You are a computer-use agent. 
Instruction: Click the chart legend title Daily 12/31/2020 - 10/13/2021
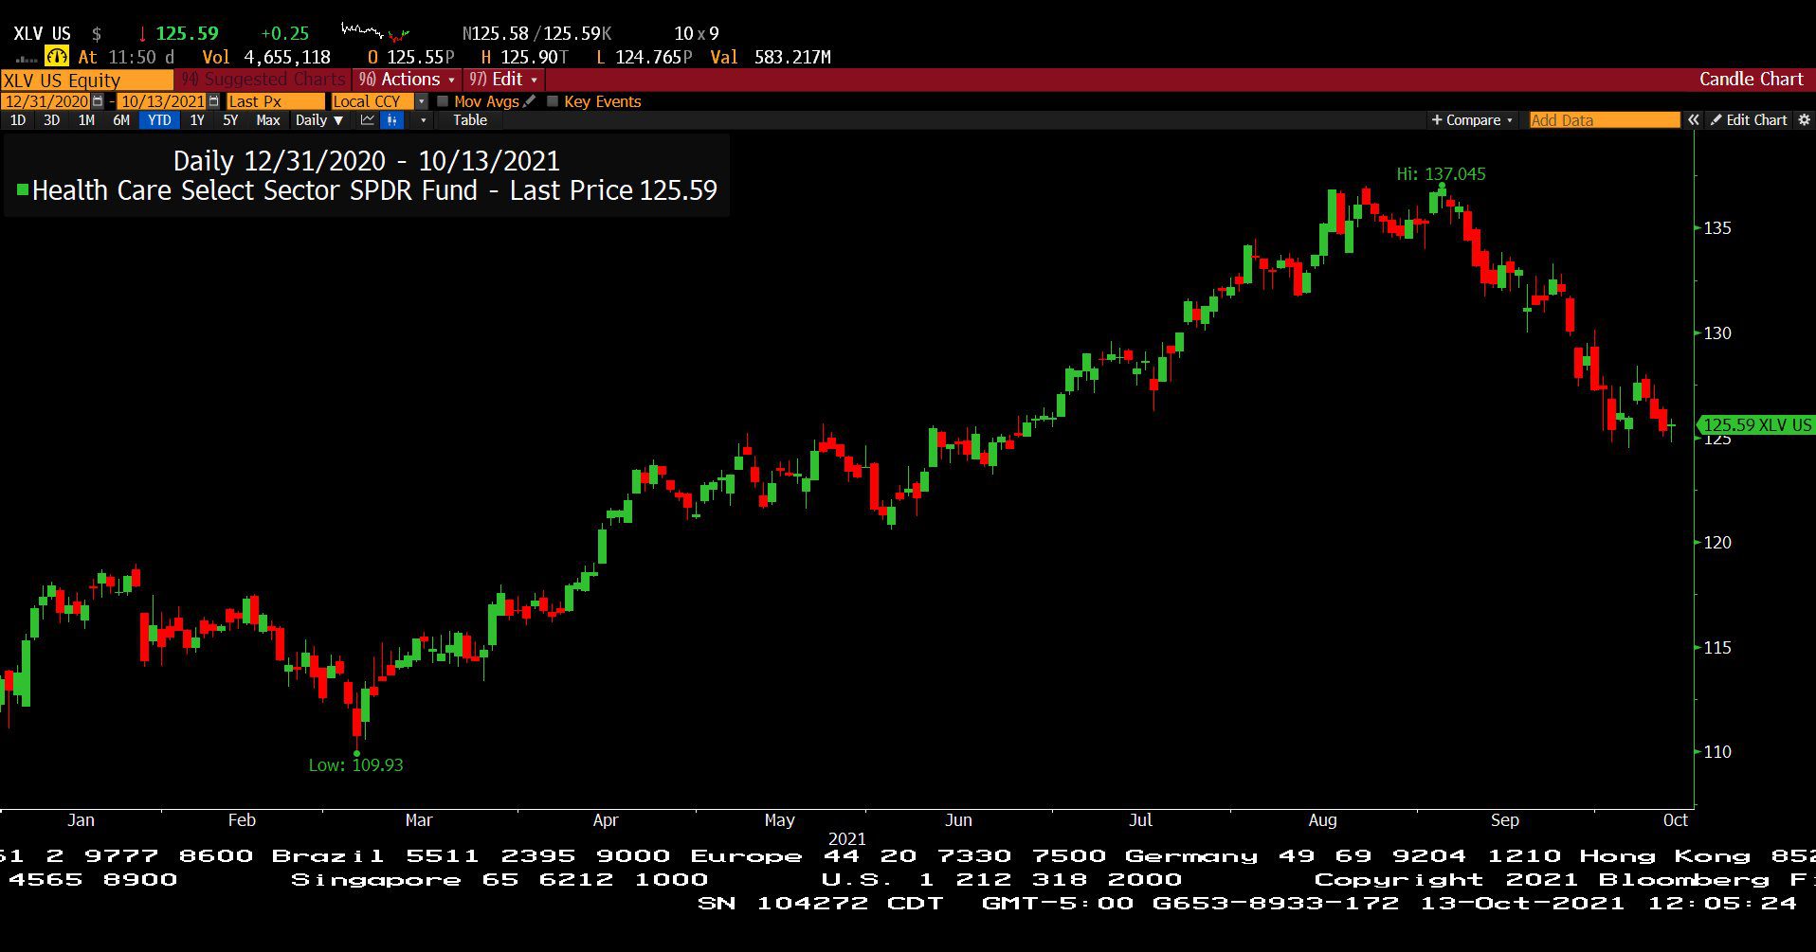tap(367, 161)
